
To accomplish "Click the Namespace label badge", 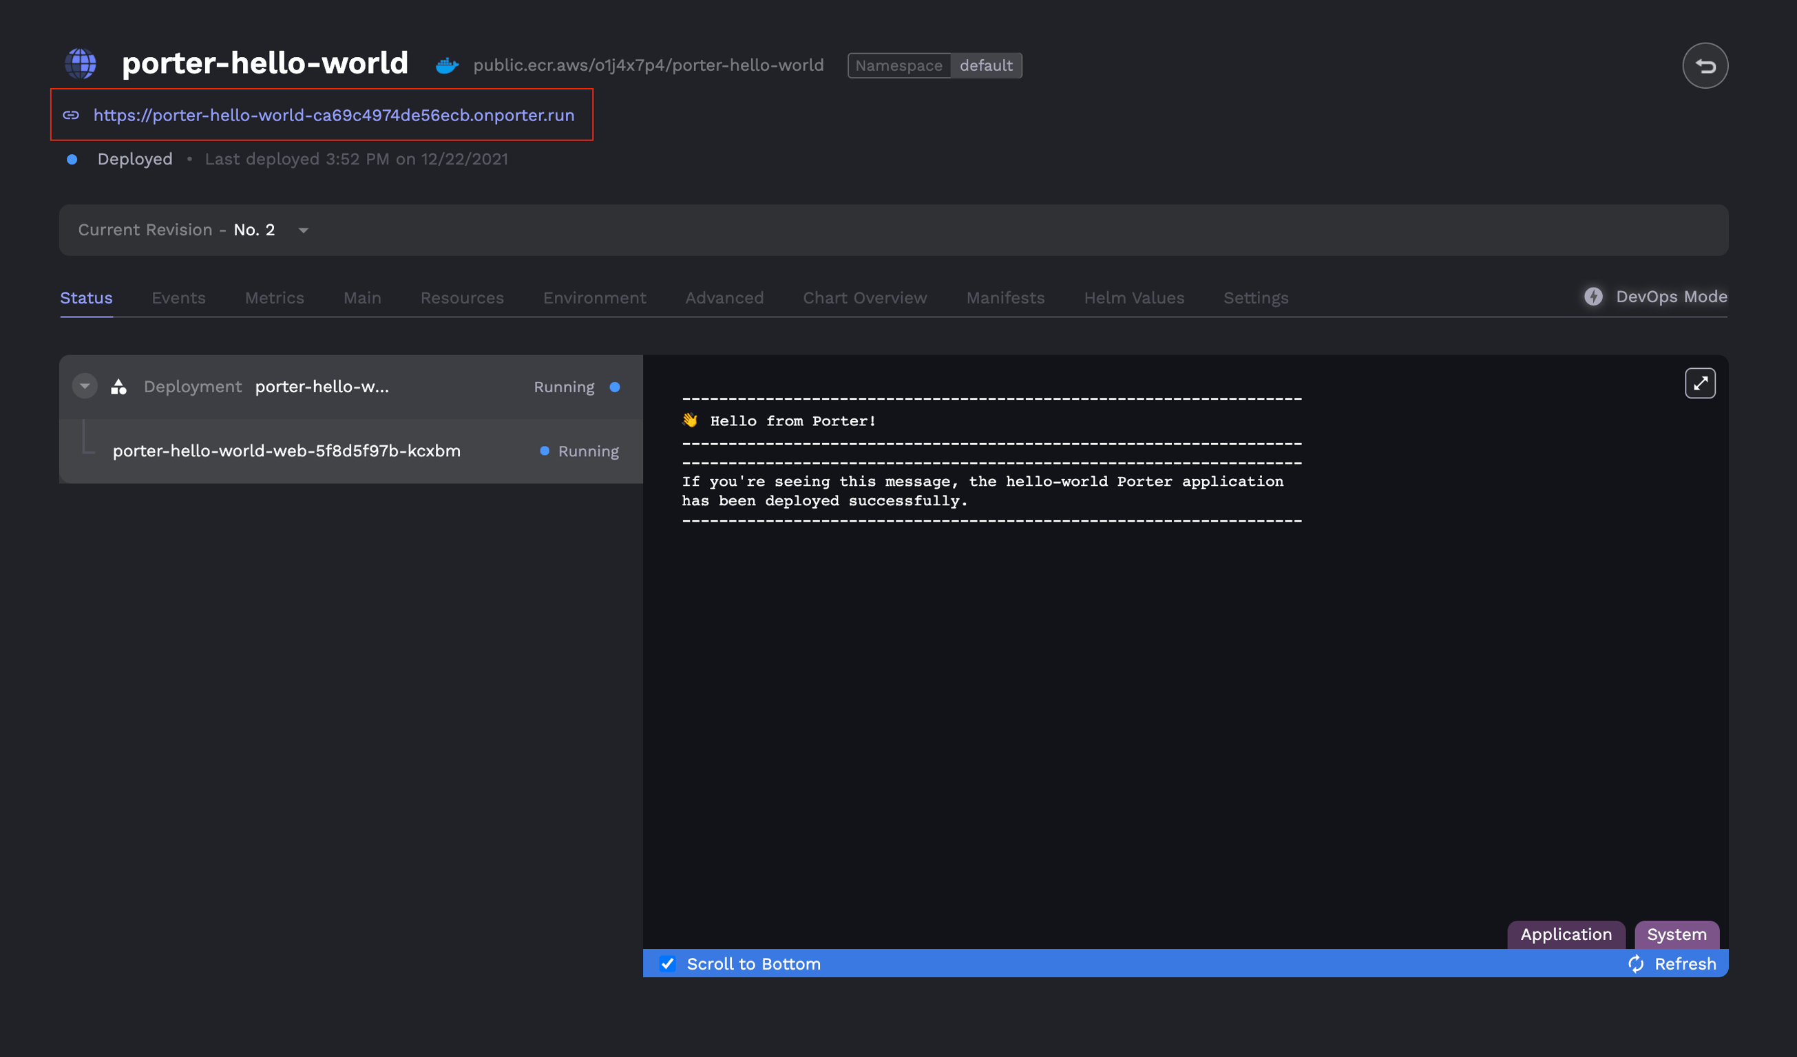I will point(898,65).
